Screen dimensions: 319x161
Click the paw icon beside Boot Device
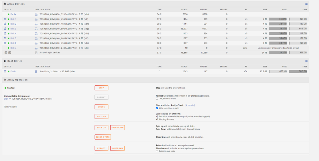5,61
